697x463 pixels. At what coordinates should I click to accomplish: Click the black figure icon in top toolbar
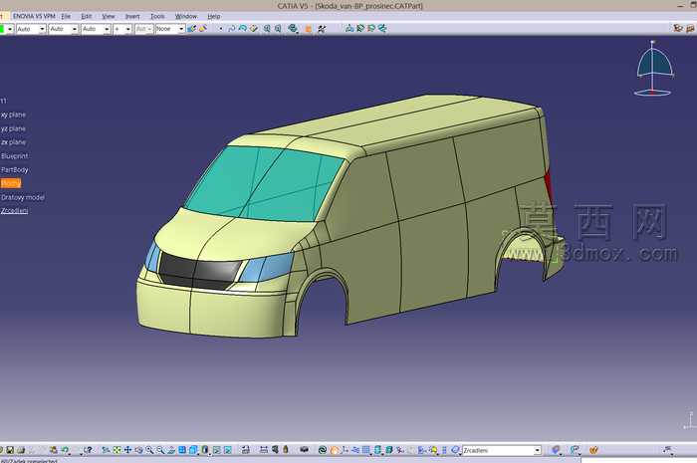tap(322, 29)
